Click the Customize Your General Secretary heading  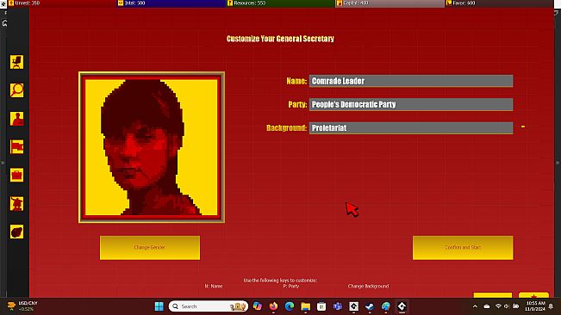pyautogui.click(x=280, y=39)
